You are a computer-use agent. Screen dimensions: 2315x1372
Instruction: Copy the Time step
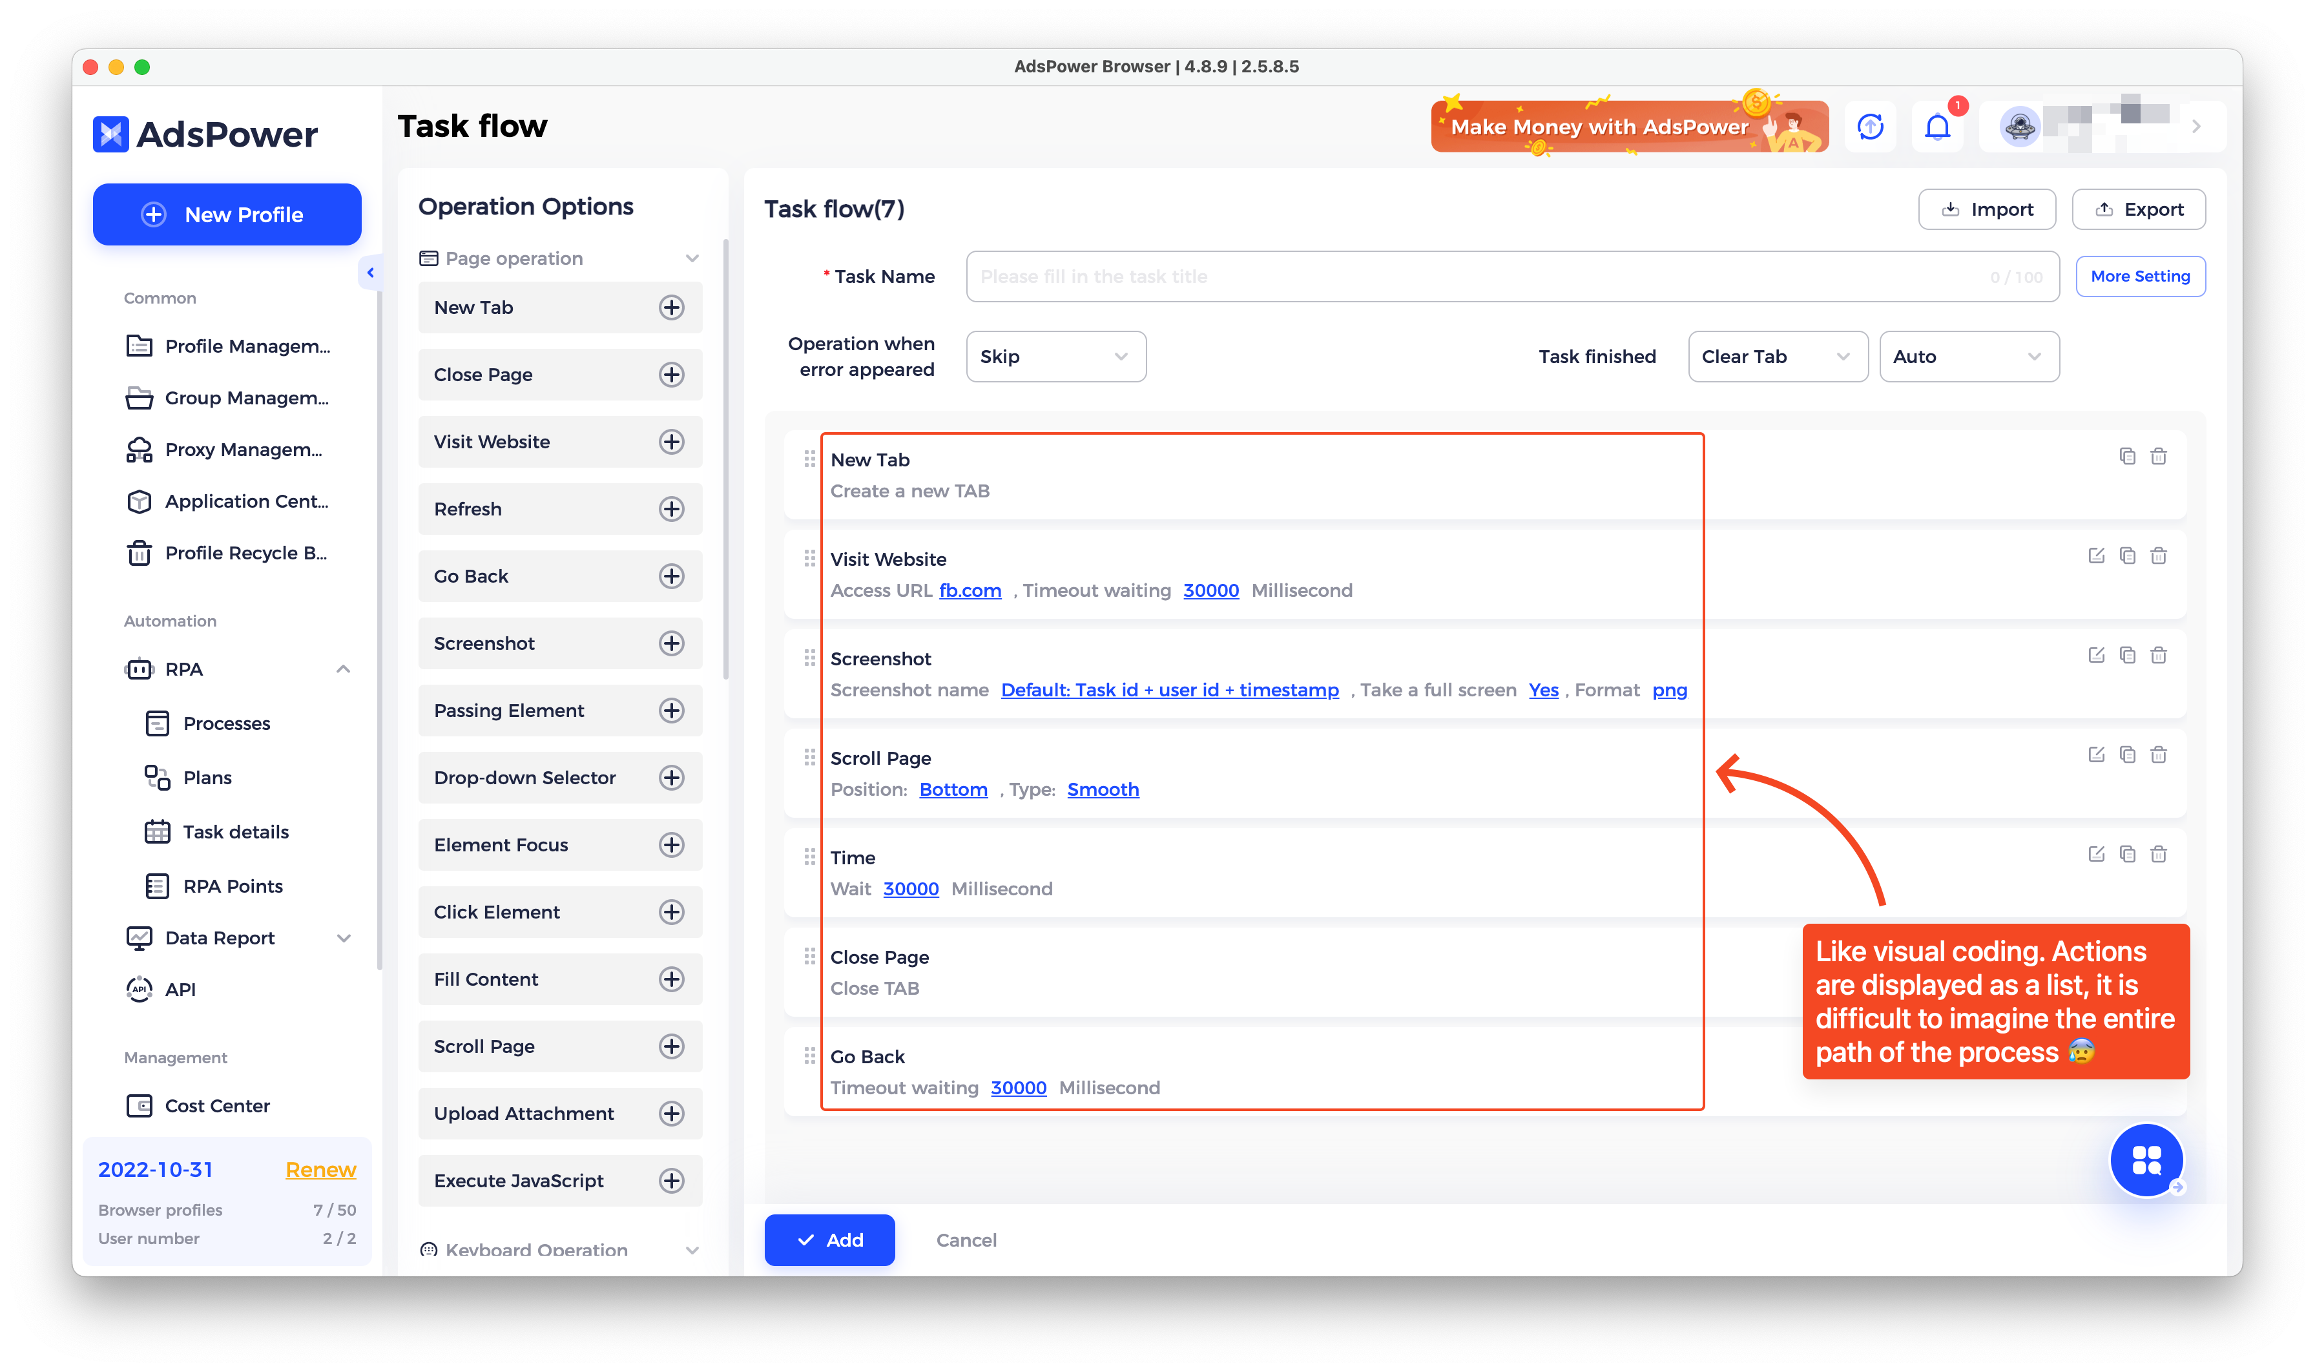coord(2127,854)
